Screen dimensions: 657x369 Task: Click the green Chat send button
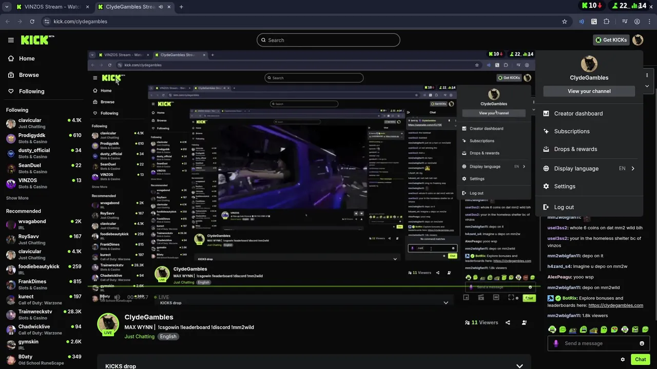point(640,359)
